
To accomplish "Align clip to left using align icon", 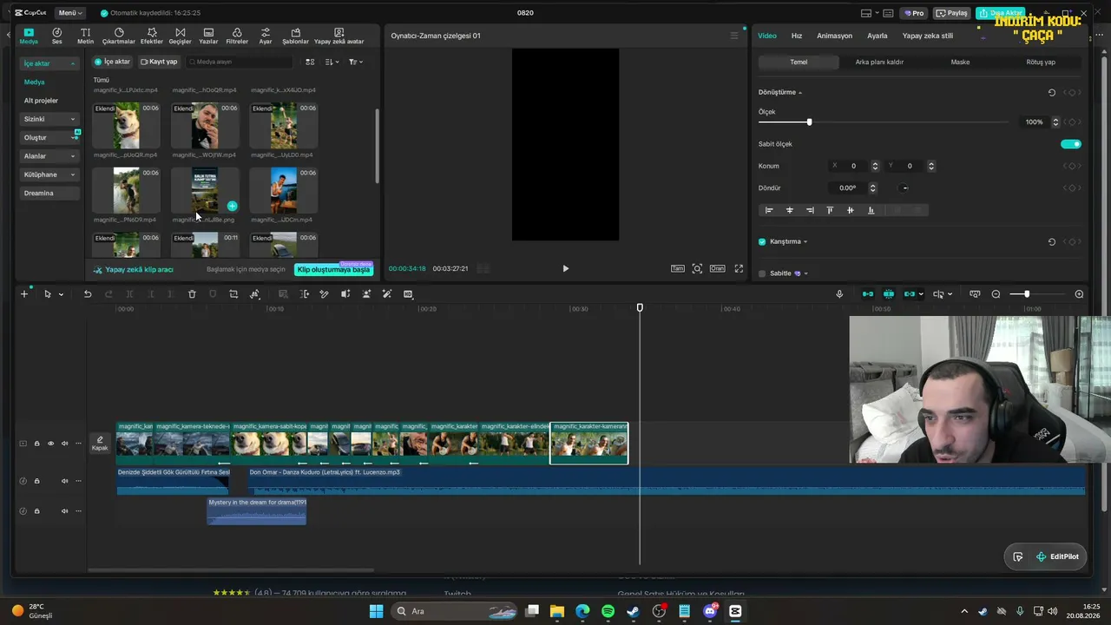I will [769, 210].
